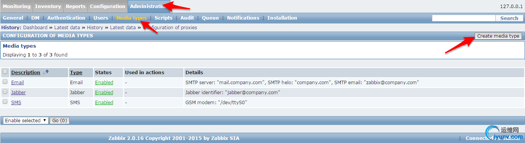
Task: Tick the SMS row checkbox
Action: coord(5,102)
